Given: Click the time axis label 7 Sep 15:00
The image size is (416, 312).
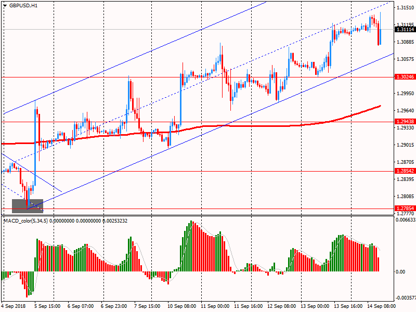Looking at the screenshot, I should tap(147, 306).
